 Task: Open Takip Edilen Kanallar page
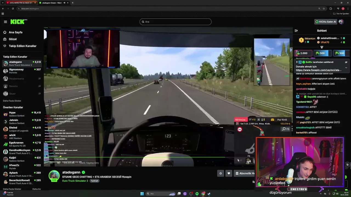(22, 46)
